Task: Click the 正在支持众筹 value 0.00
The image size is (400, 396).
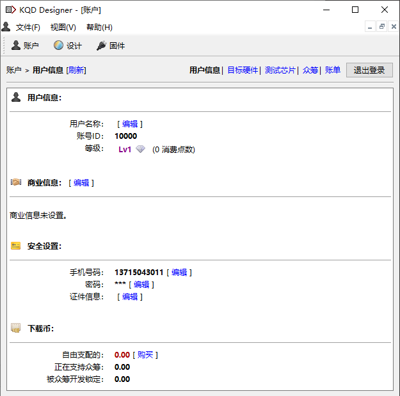Action: coord(122,367)
